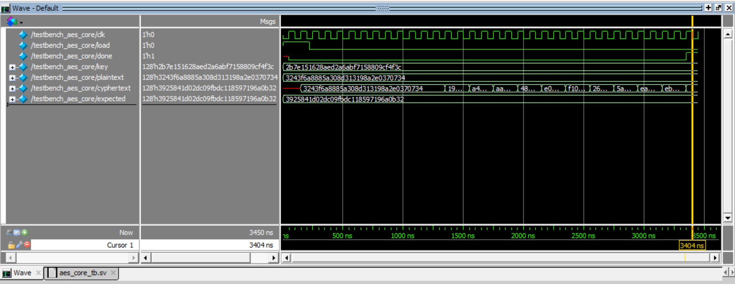Open cursor properties with the wrench icon
Viewport: 735px width, 284px height.
click(x=19, y=245)
